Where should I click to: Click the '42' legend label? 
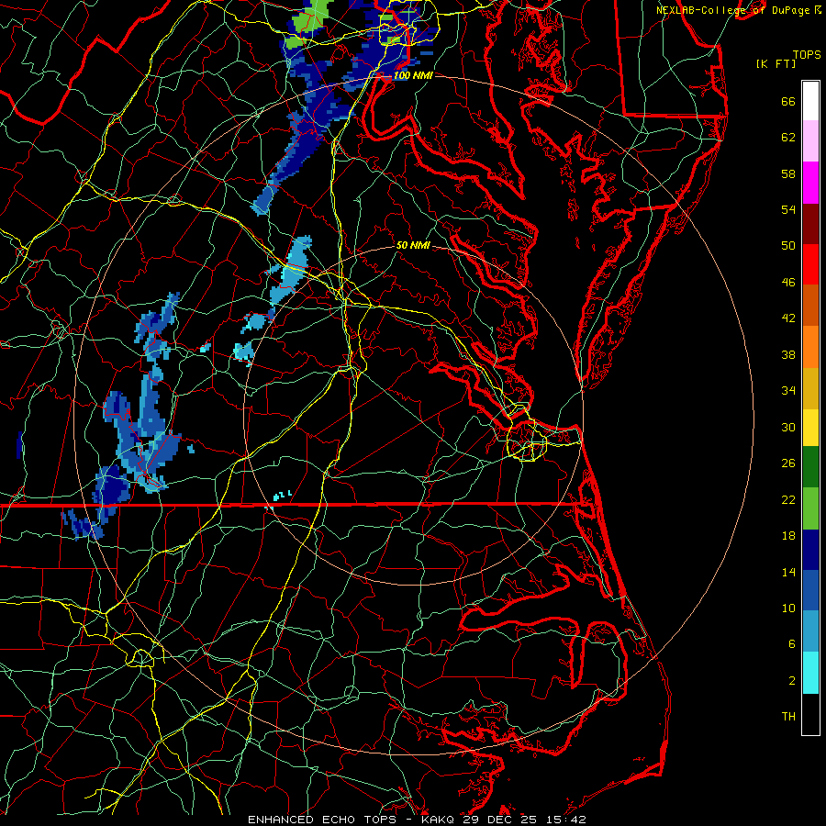pyautogui.click(x=788, y=318)
